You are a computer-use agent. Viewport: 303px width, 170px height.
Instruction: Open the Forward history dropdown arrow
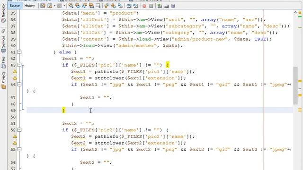tap(64, 6)
